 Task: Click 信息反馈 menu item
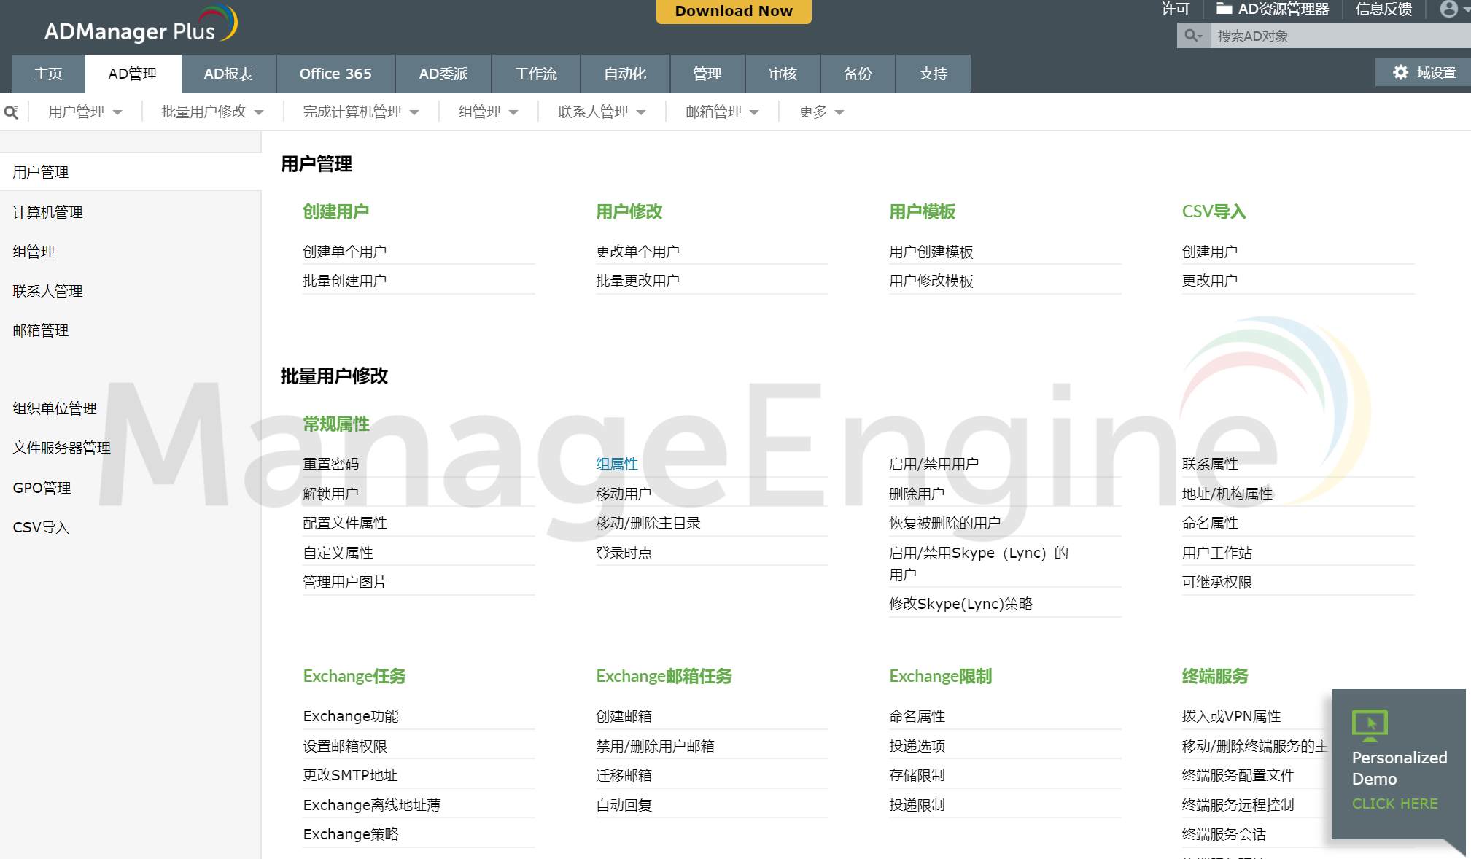click(x=1381, y=9)
